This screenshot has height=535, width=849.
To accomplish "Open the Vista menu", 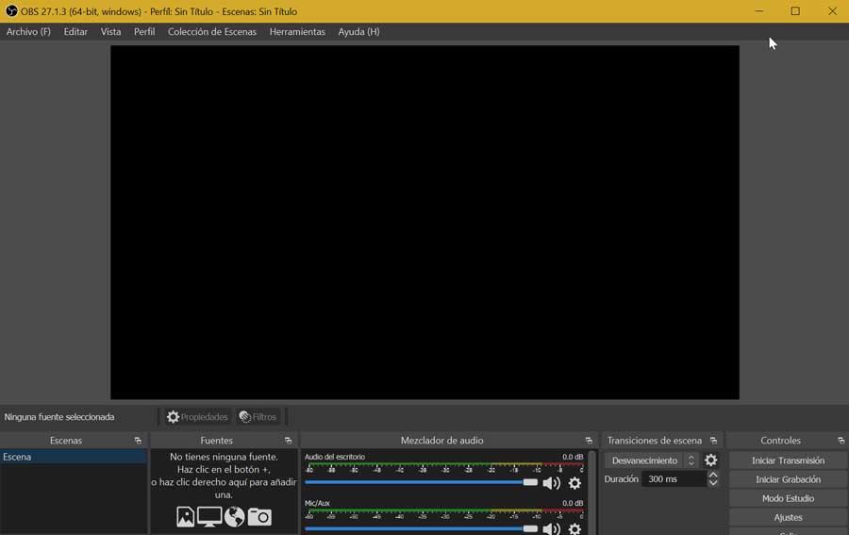I will (x=110, y=32).
